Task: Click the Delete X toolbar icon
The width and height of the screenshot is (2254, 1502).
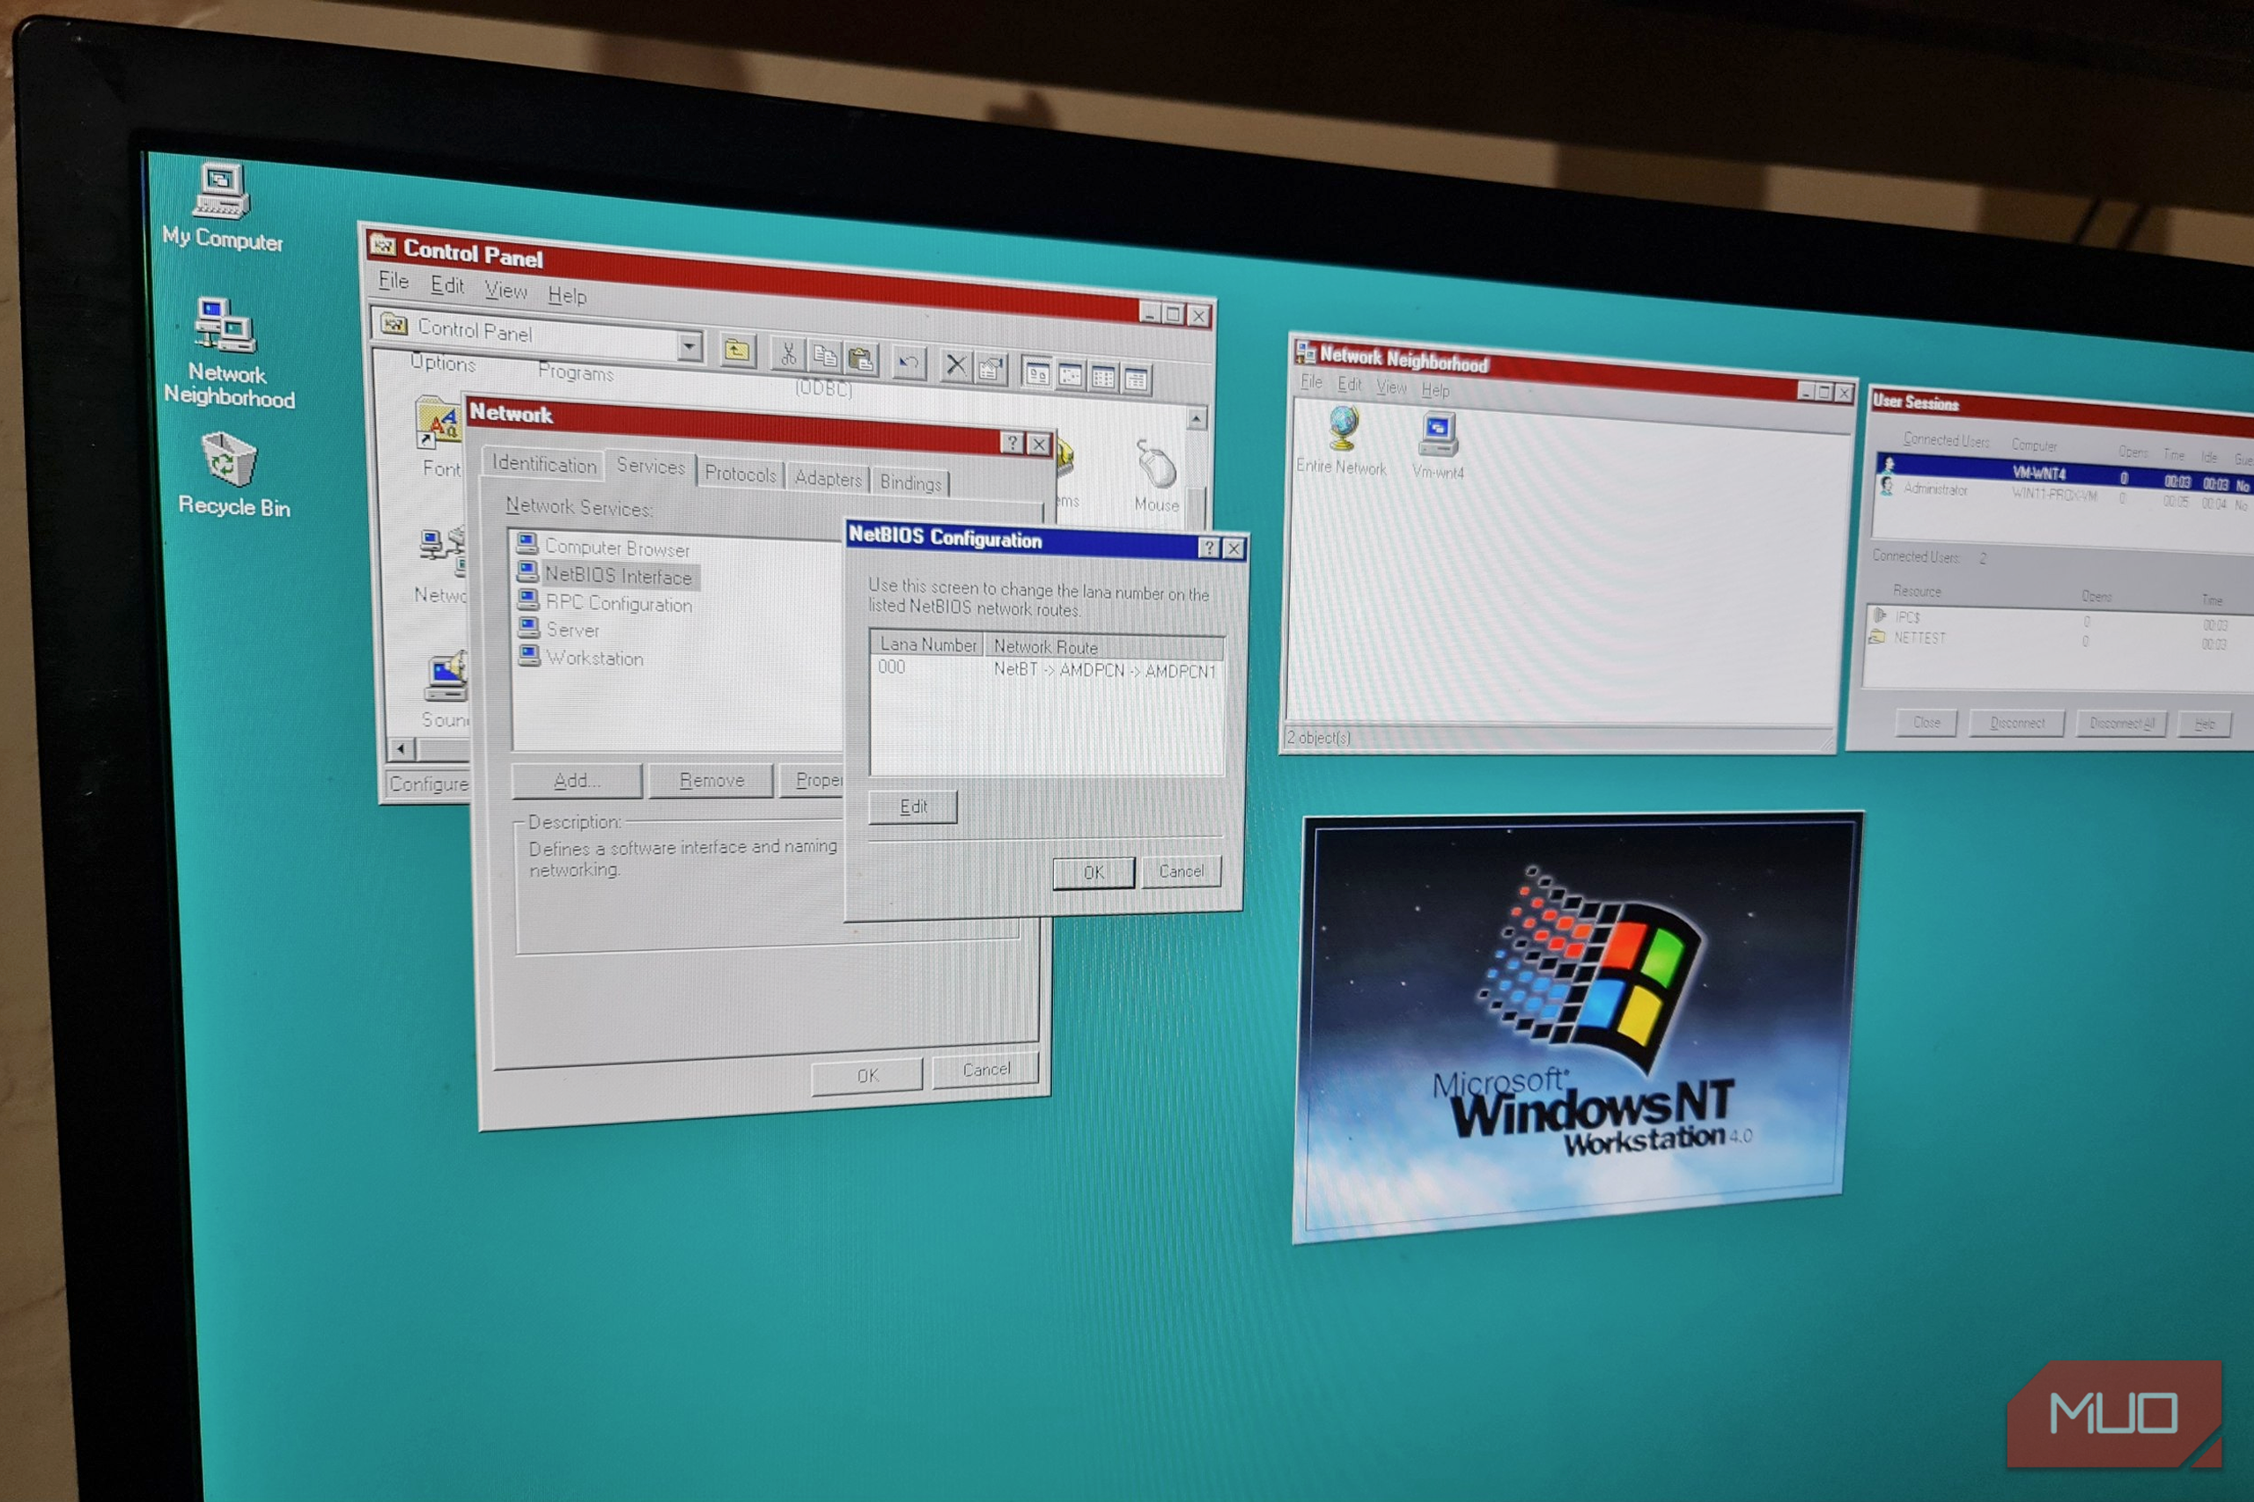Action: pos(955,365)
